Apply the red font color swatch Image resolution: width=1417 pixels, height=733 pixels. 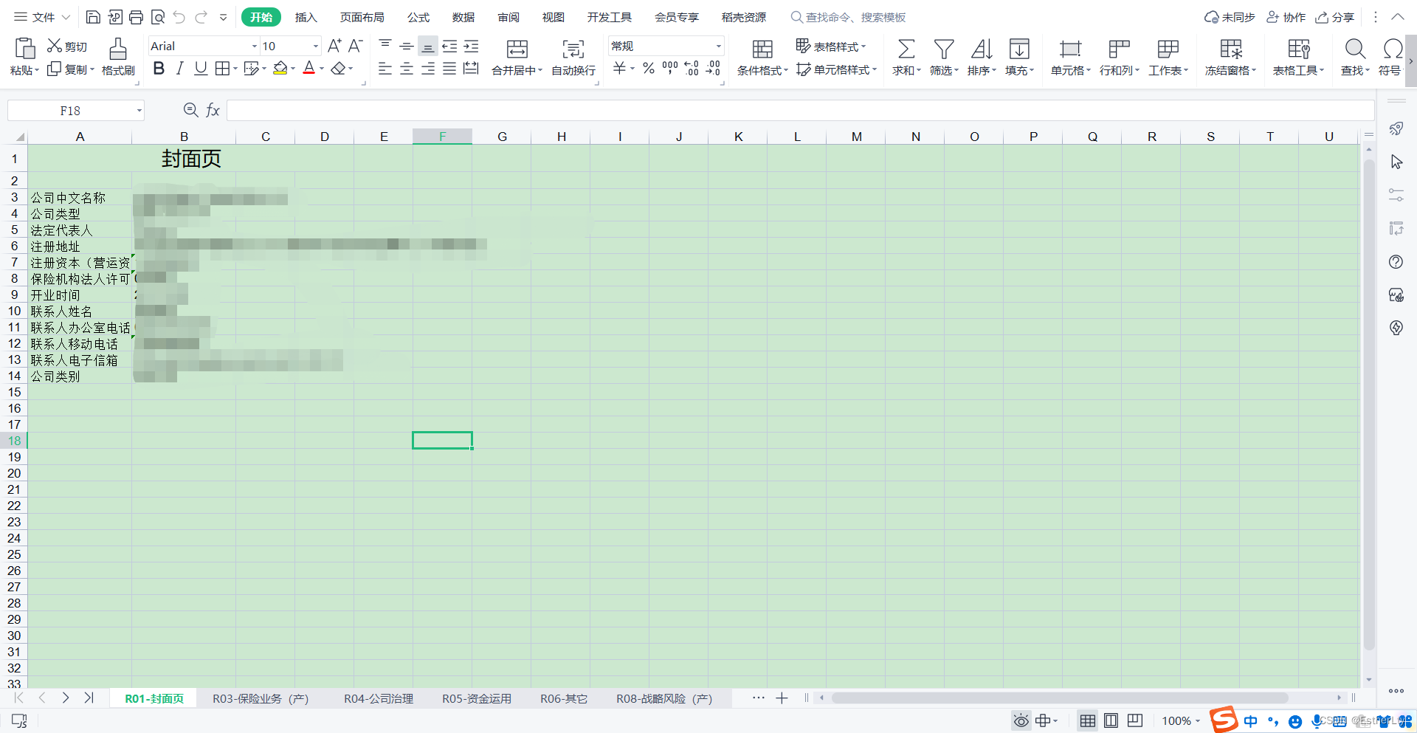point(309,69)
